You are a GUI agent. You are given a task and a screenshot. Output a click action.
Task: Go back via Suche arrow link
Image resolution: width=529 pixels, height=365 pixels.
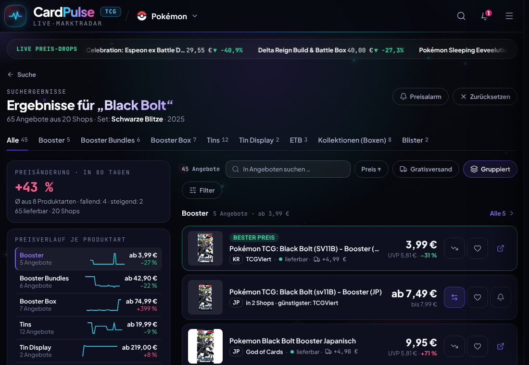coord(22,74)
